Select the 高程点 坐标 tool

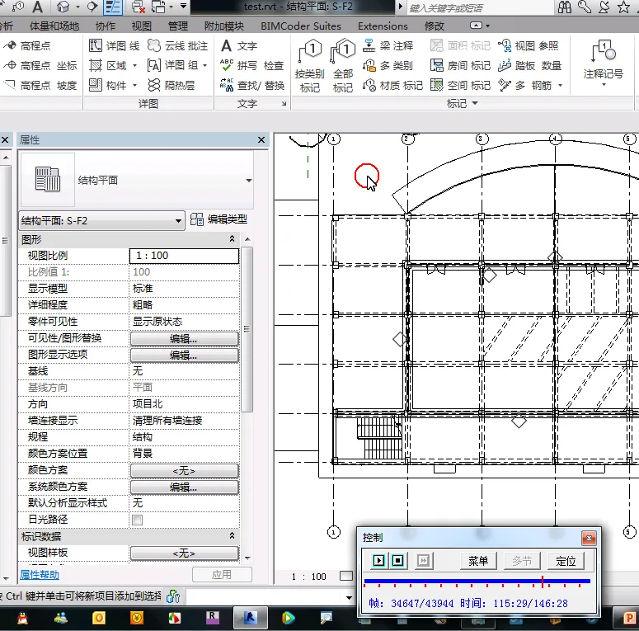[x=40, y=65]
